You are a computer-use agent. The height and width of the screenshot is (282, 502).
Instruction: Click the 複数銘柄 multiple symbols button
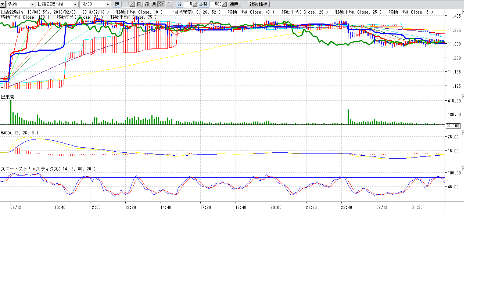click(x=259, y=4)
